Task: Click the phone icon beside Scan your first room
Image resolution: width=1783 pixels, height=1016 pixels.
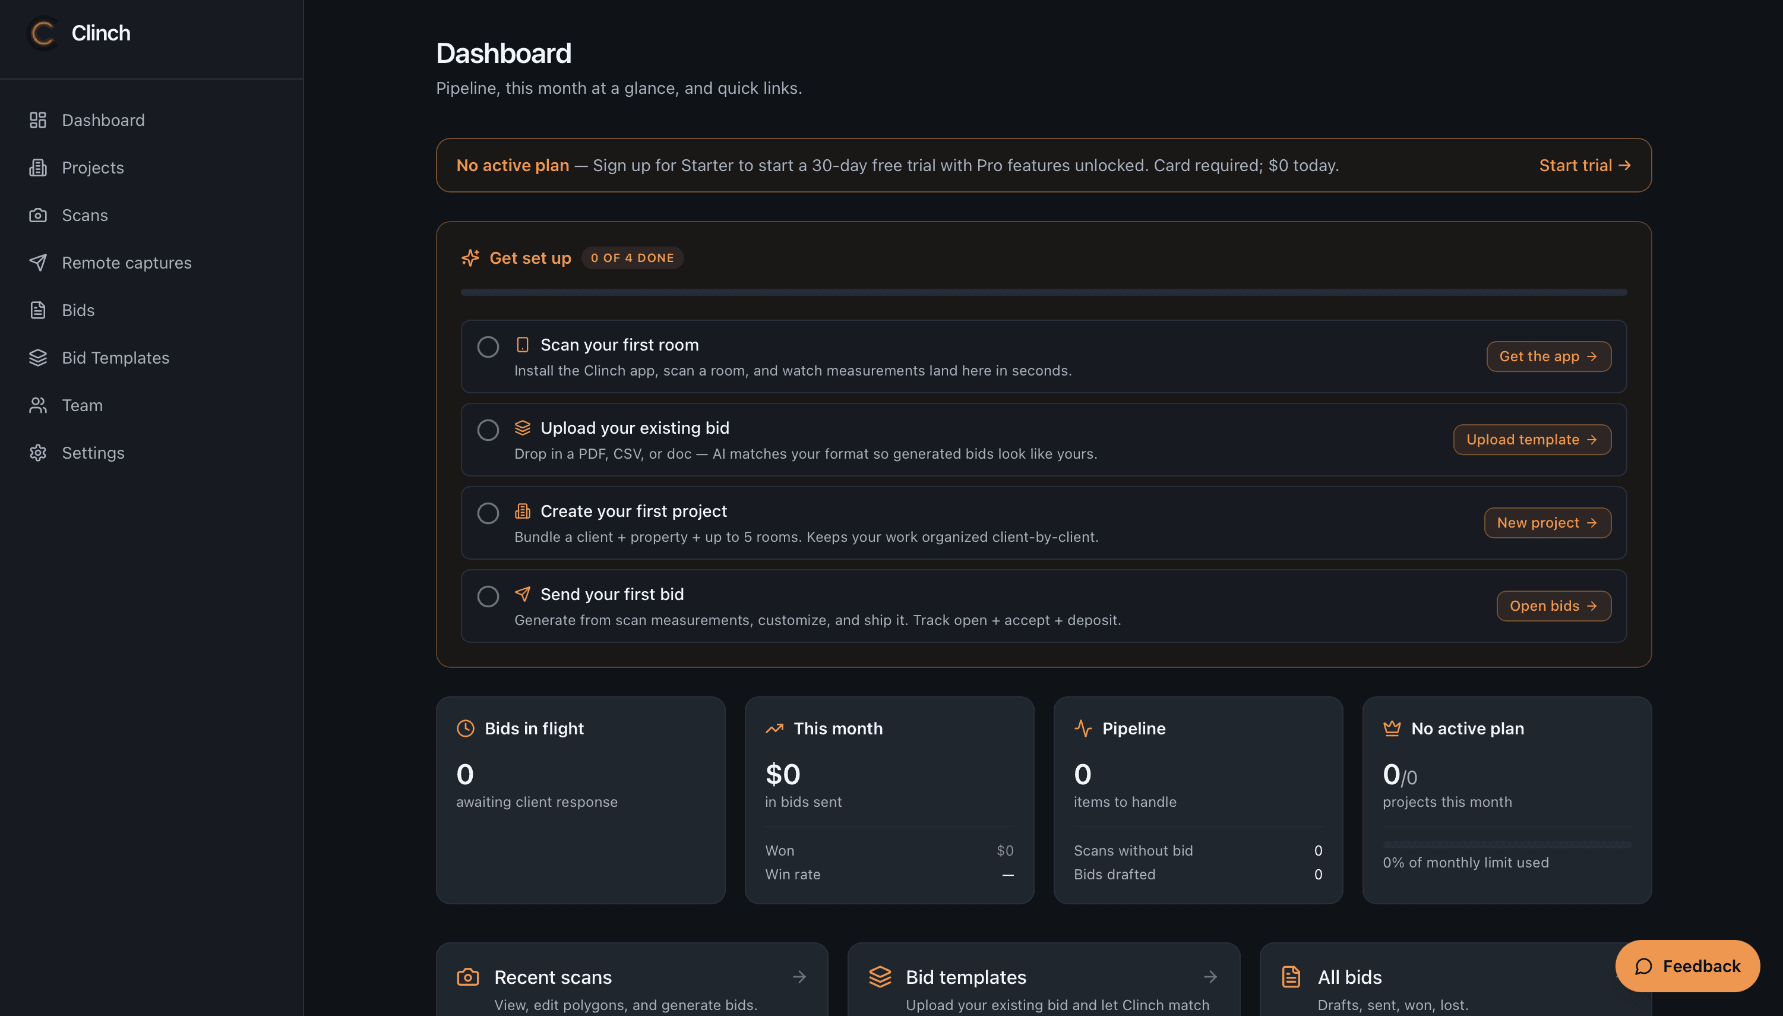Action: click(523, 345)
